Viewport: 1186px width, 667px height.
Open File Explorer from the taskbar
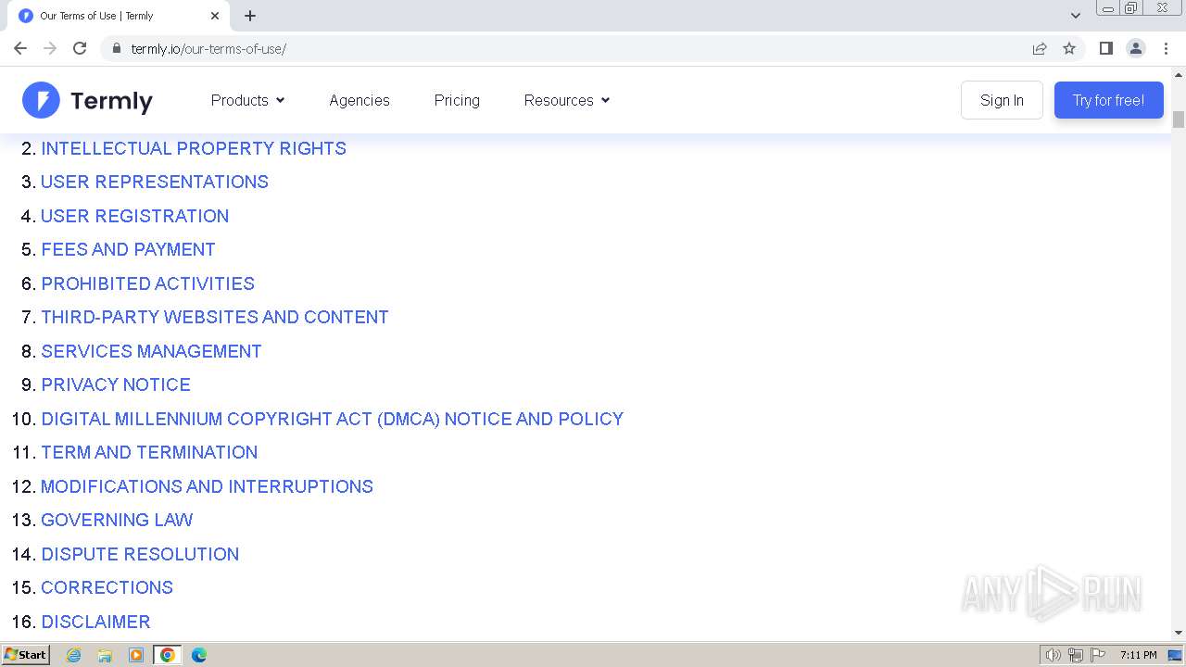[x=105, y=655]
